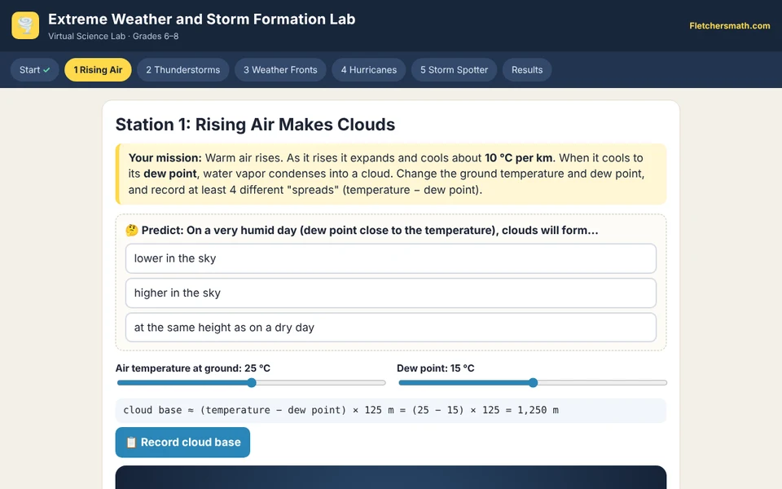Click the Station 1: Rising Air Makes Clouds heading
This screenshot has width=782, height=489.
tap(255, 124)
